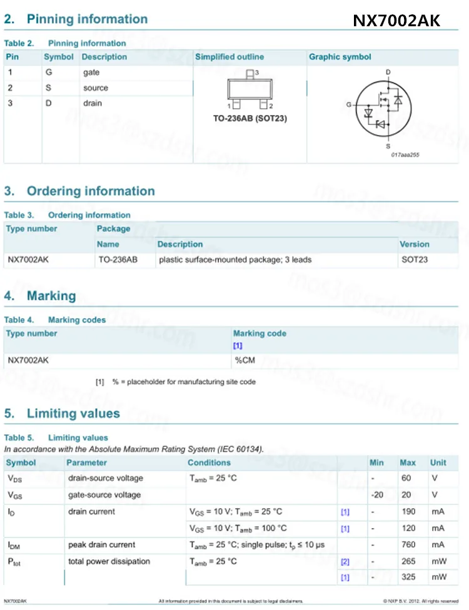Click the '4. Marking' section heading
The image size is (469, 610).
click(40, 296)
